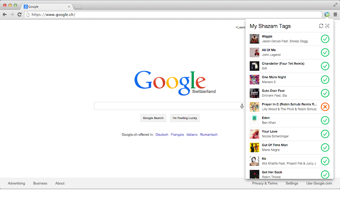This screenshot has width=340, height=213.
Task: Toggle the checkmark for Eden
Action: point(325,121)
